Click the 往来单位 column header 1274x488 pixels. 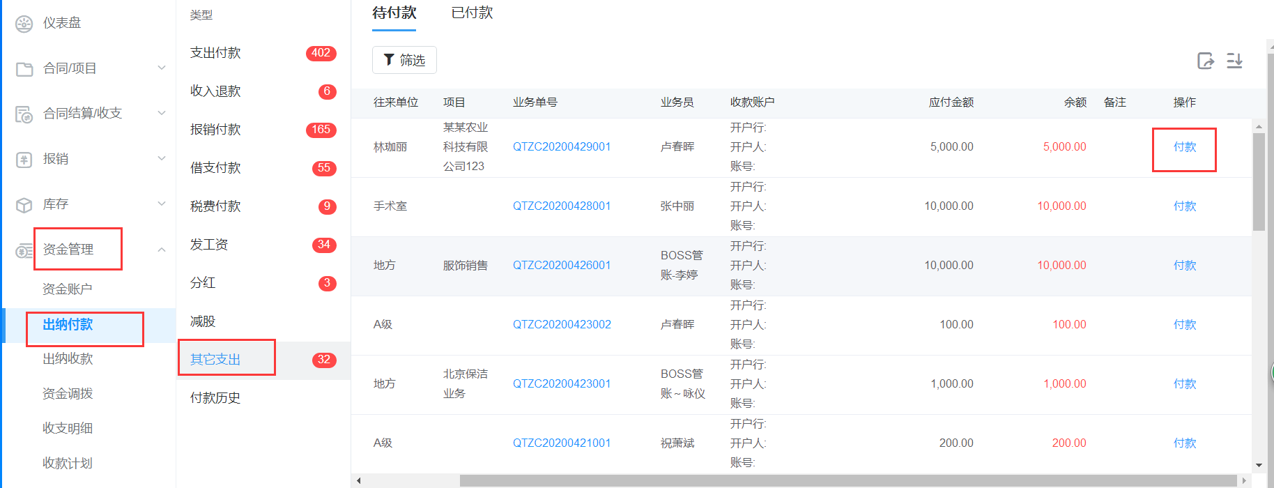[x=396, y=102]
